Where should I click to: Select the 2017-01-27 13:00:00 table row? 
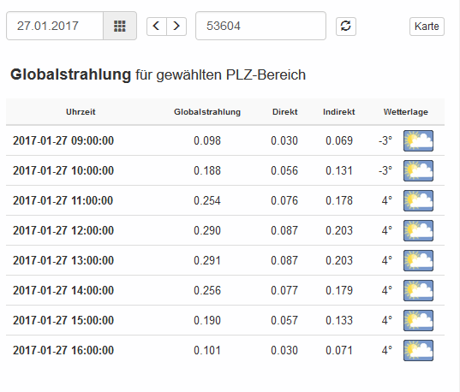[225, 260]
